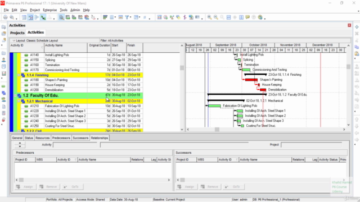Click the globe help icon in toolbar
Screen dimensions: 360x202
pyautogui.click(x=260, y=17)
